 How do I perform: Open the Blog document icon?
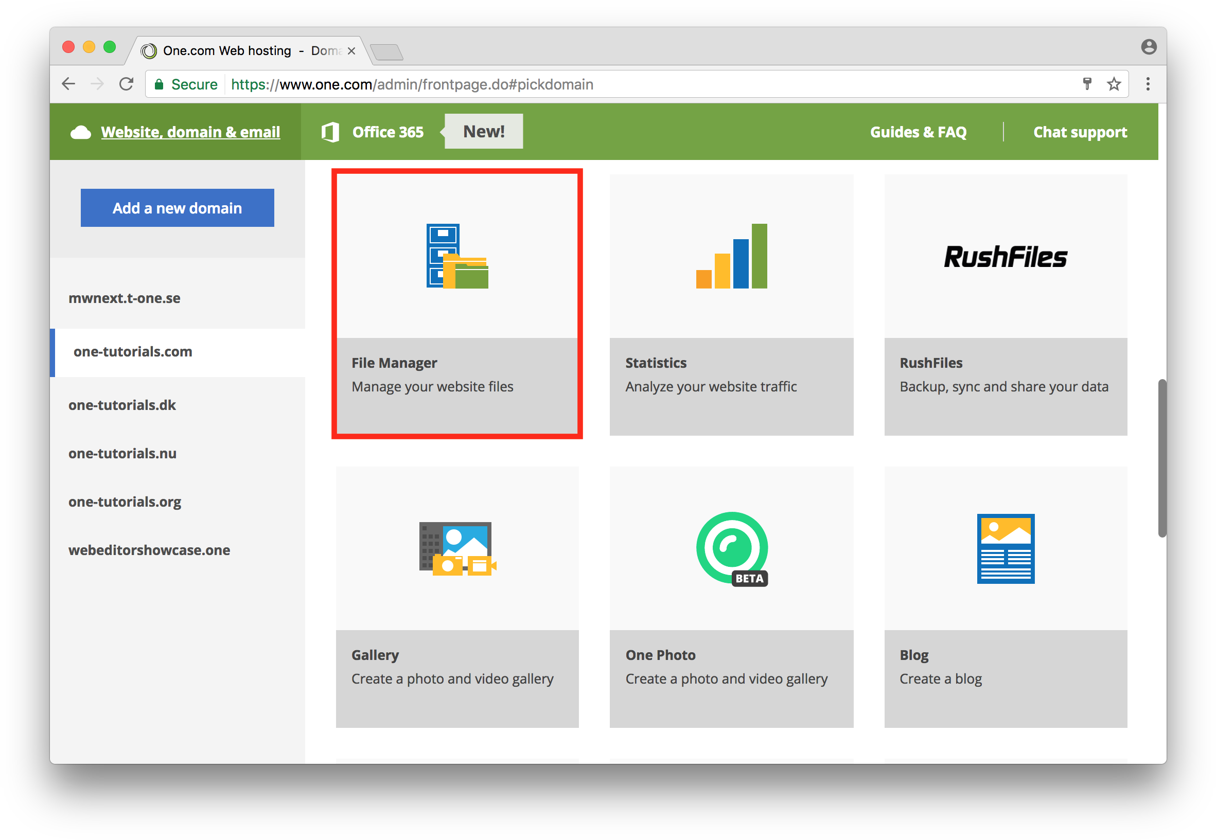pyautogui.click(x=1006, y=548)
